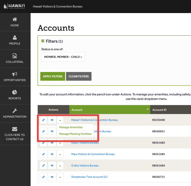191x186 pixels.
Task: Open Simpleview Test account link
Action: (89, 177)
